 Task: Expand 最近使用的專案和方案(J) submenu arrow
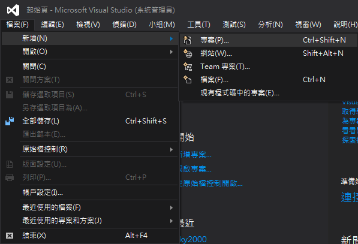coord(172,221)
